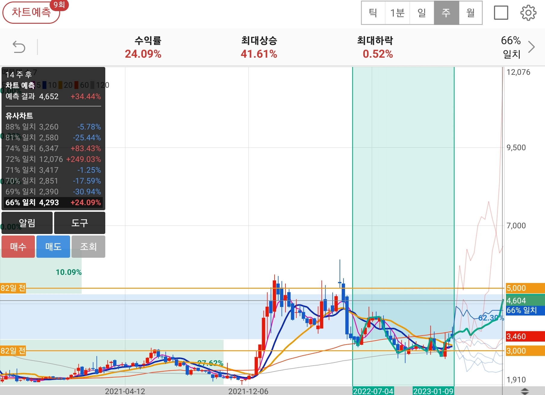Tap the blue 66% 일치 axis tag

[525, 310]
